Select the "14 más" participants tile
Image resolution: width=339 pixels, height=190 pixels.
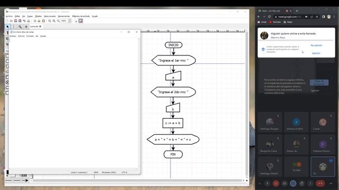(296, 166)
